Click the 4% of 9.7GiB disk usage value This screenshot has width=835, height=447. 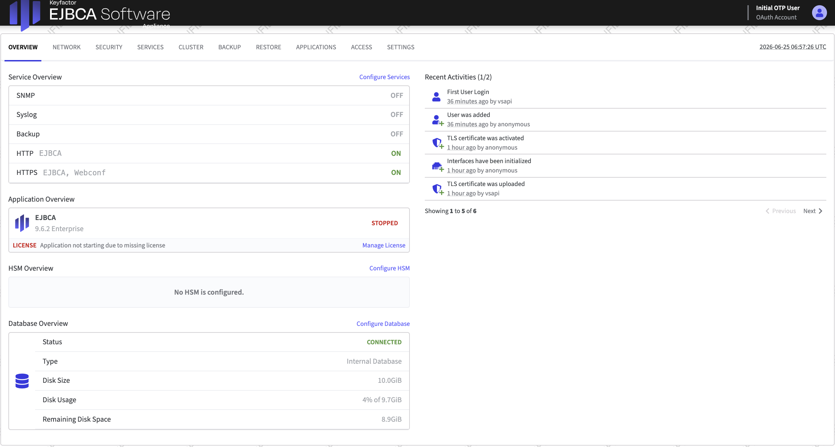382,400
